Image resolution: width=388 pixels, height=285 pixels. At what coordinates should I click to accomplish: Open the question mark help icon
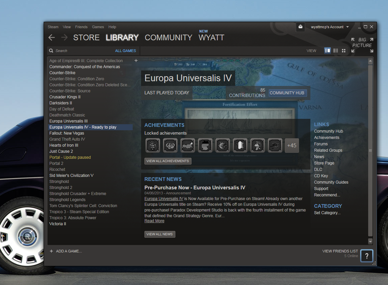[367, 256]
